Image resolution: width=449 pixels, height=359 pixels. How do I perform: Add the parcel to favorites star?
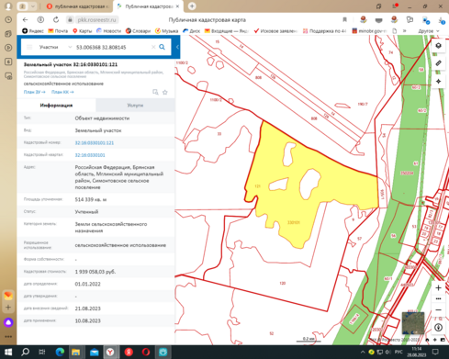(165, 92)
